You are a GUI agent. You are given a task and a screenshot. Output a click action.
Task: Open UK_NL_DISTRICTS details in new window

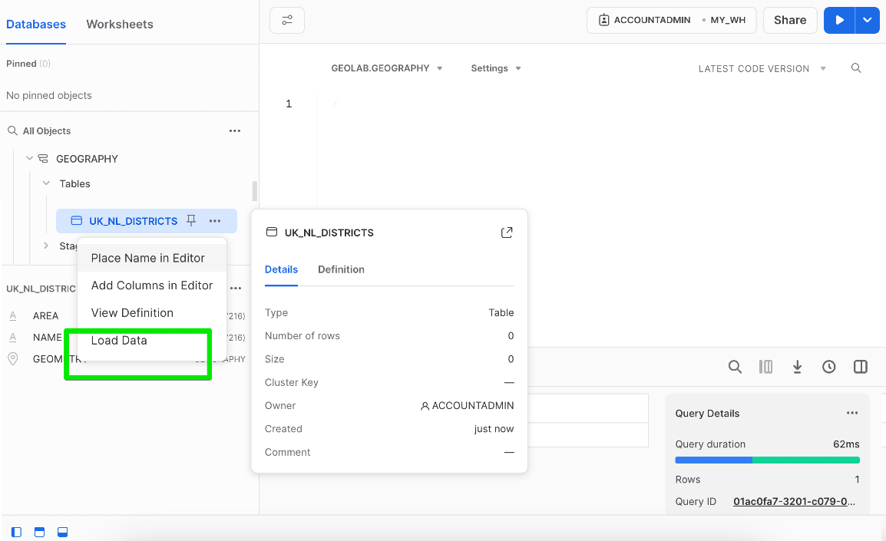coord(507,233)
